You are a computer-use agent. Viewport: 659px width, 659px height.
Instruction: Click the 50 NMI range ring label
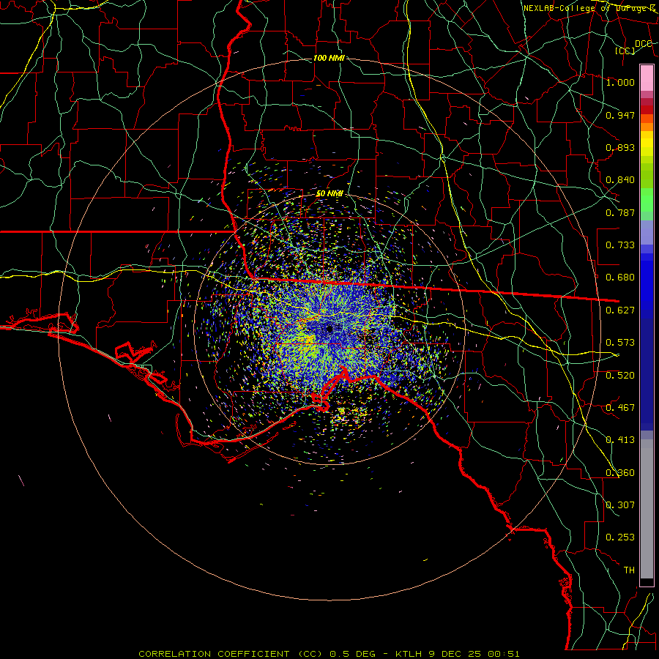329,194
